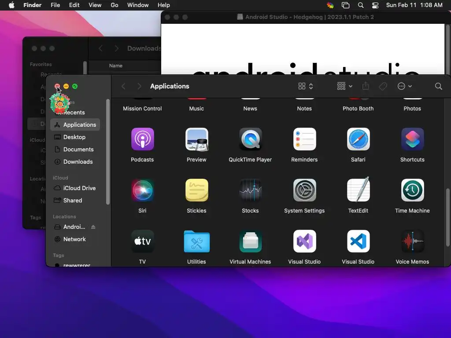Open the View menu
The height and width of the screenshot is (338, 451).
(95, 5)
